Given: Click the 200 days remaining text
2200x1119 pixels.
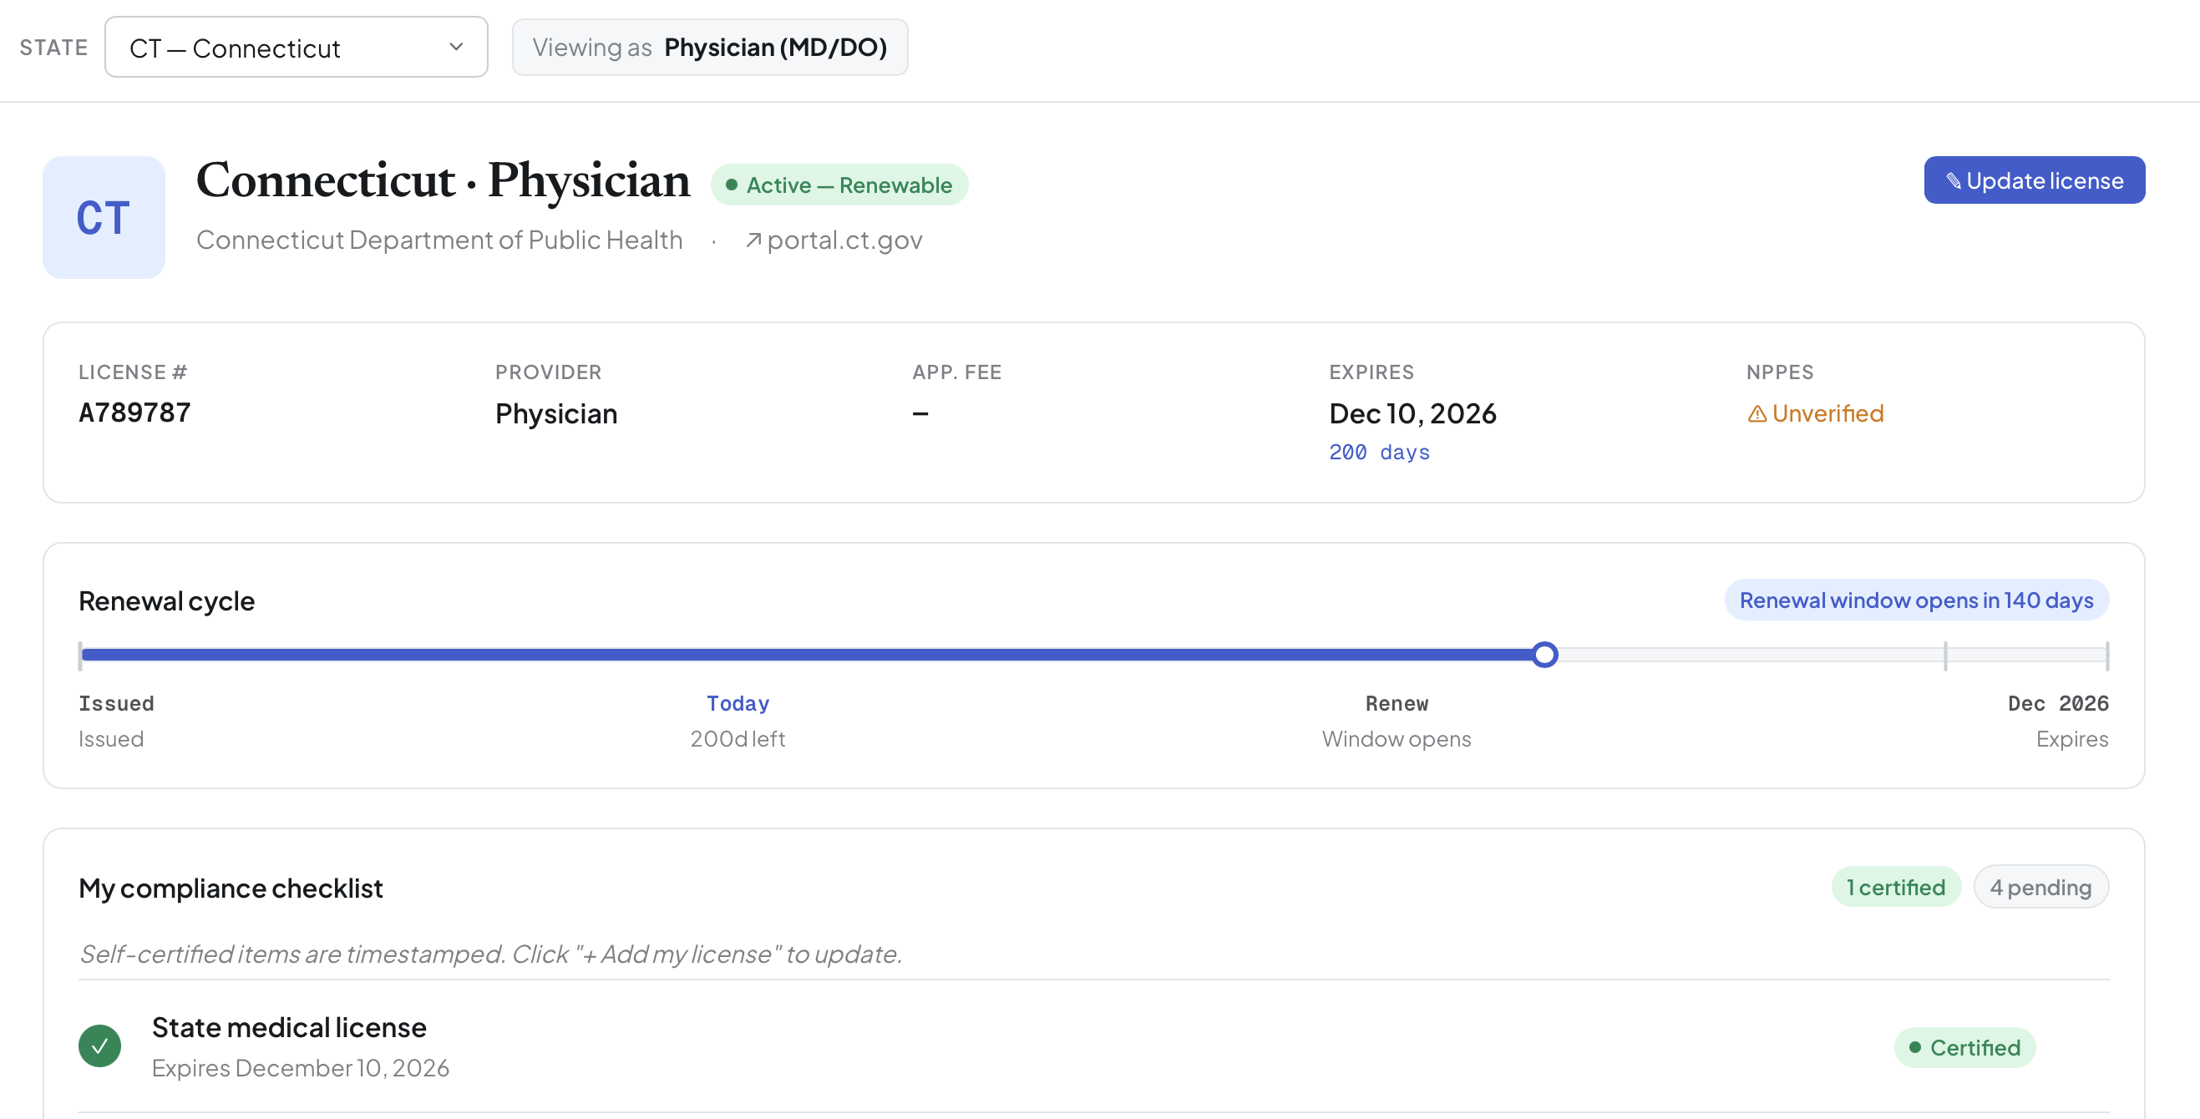Looking at the screenshot, I should [x=1379, y=452].
